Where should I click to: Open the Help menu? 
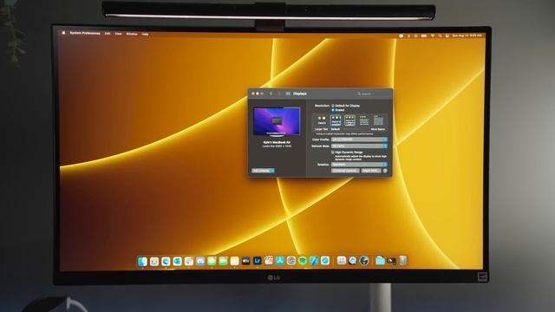tap(145, 35)
